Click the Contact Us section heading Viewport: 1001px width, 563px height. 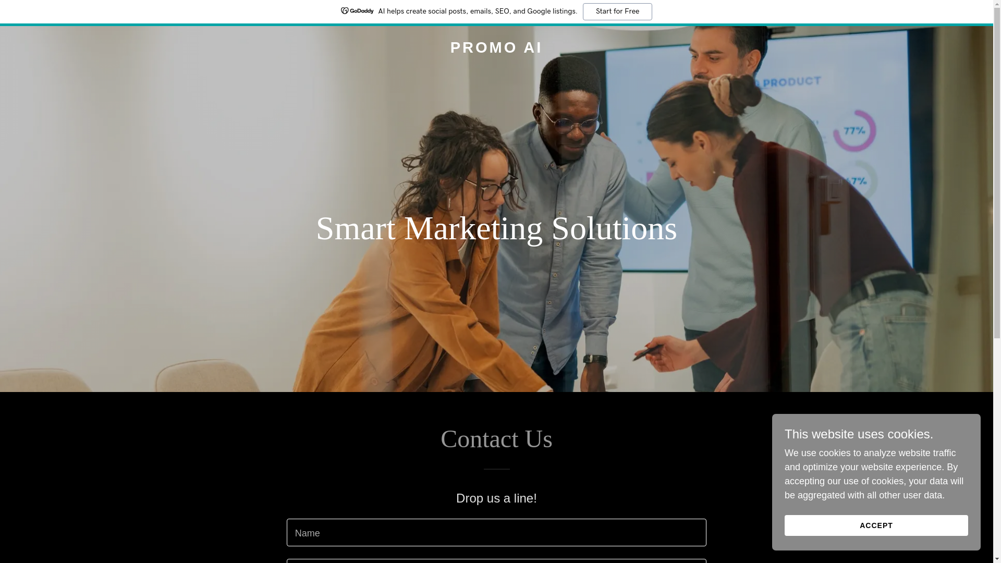click(x=496, y=439)
